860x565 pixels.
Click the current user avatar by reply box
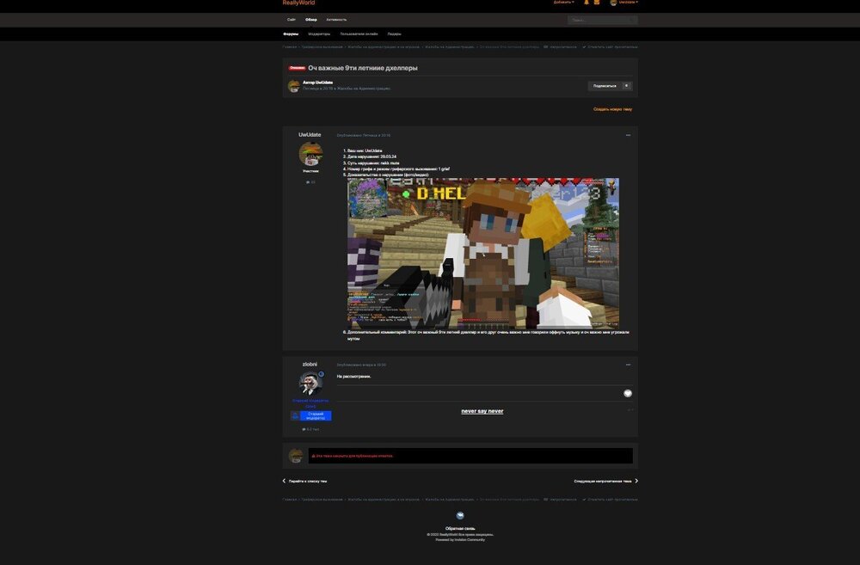pos(296,456)
